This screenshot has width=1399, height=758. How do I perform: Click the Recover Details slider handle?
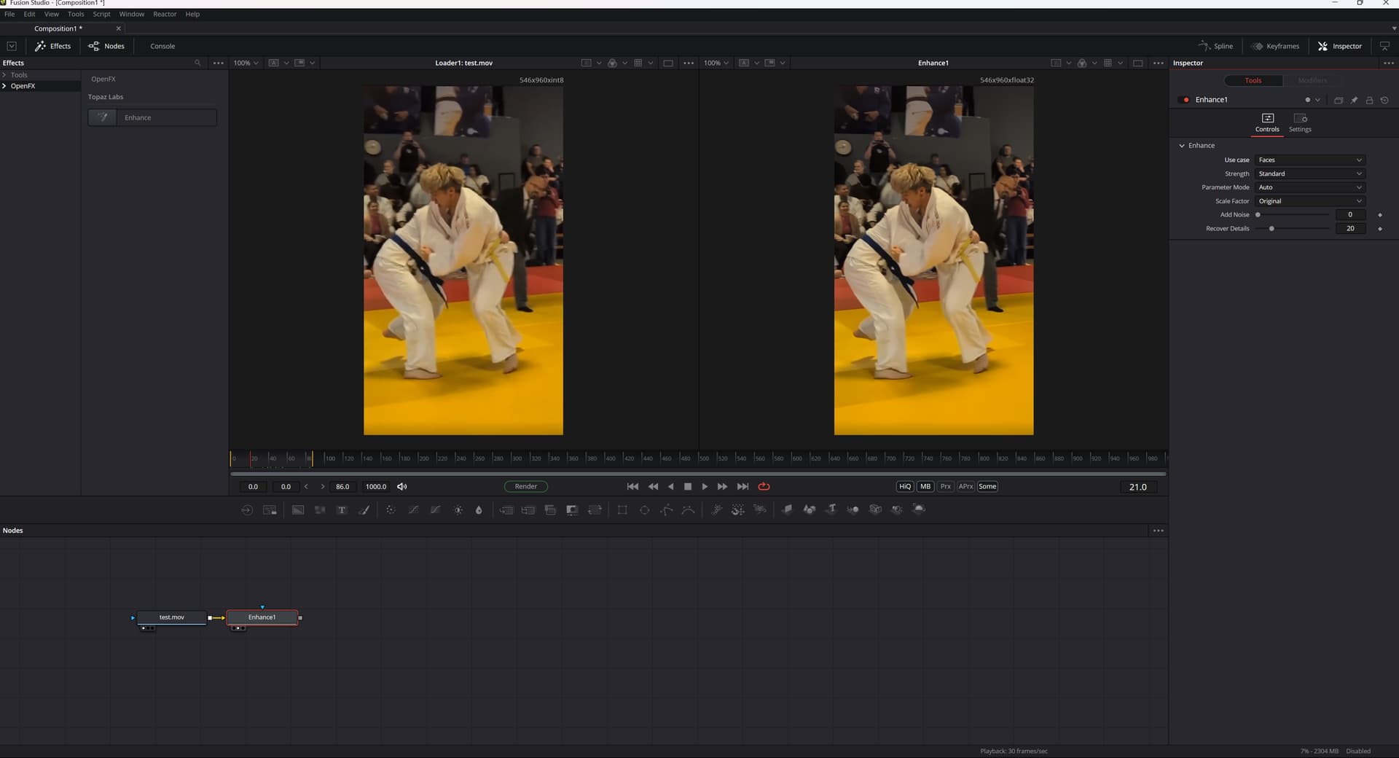pos(1271,229)
